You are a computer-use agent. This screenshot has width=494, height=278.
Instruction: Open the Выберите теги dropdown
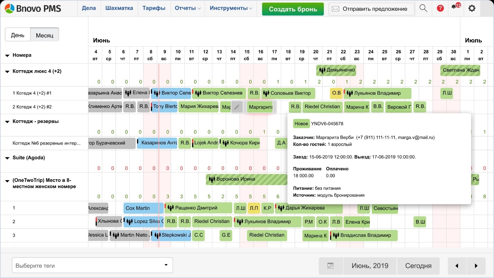coord(92,266)
